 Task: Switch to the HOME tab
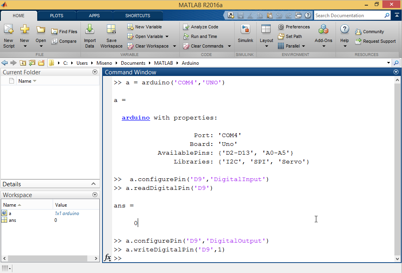point(19,16)
